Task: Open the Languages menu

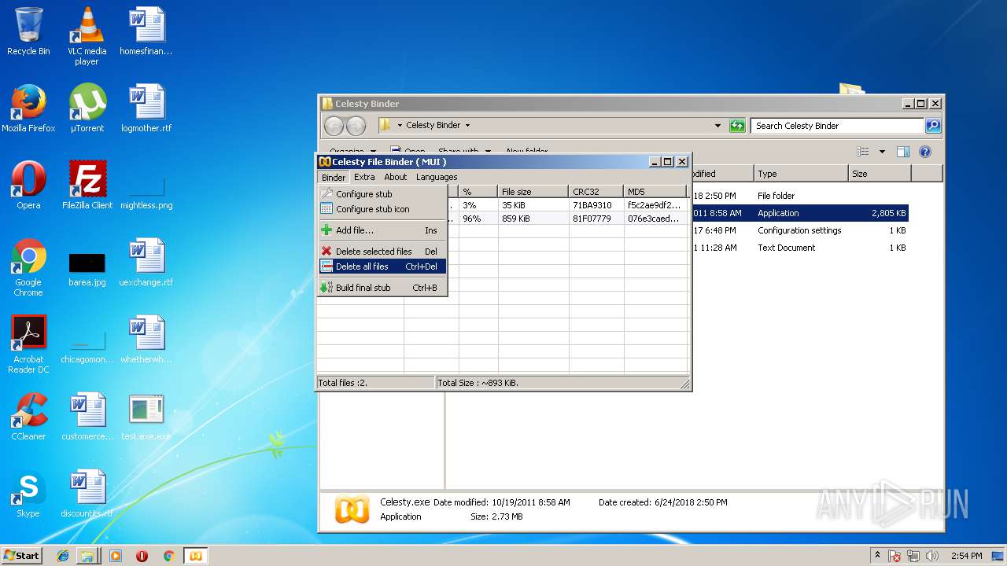Action: point(437,177)
